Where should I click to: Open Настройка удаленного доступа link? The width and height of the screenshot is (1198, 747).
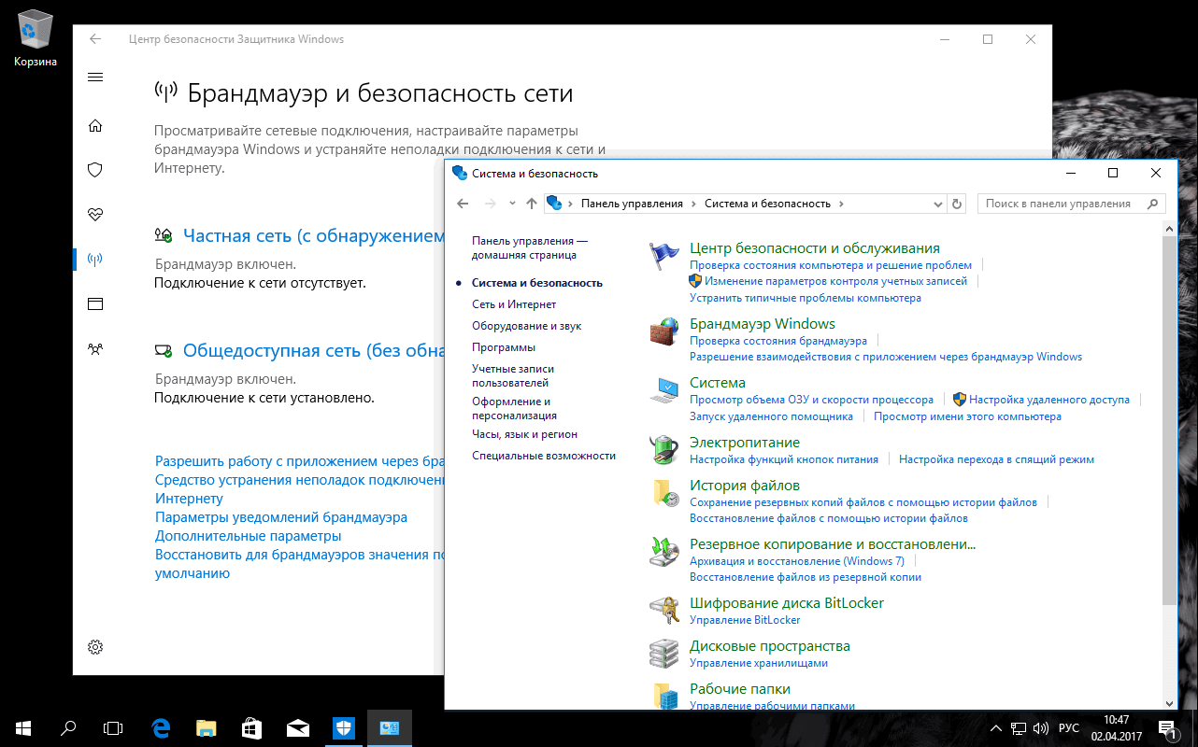[1049, 400]
